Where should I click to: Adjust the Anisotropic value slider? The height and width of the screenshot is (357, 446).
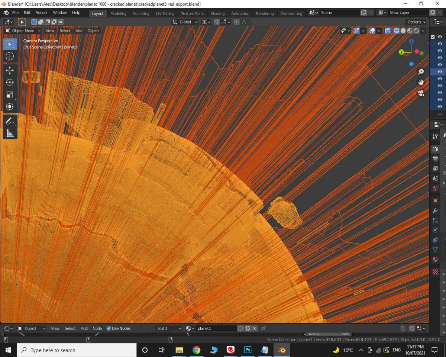(x=328, y=334)
